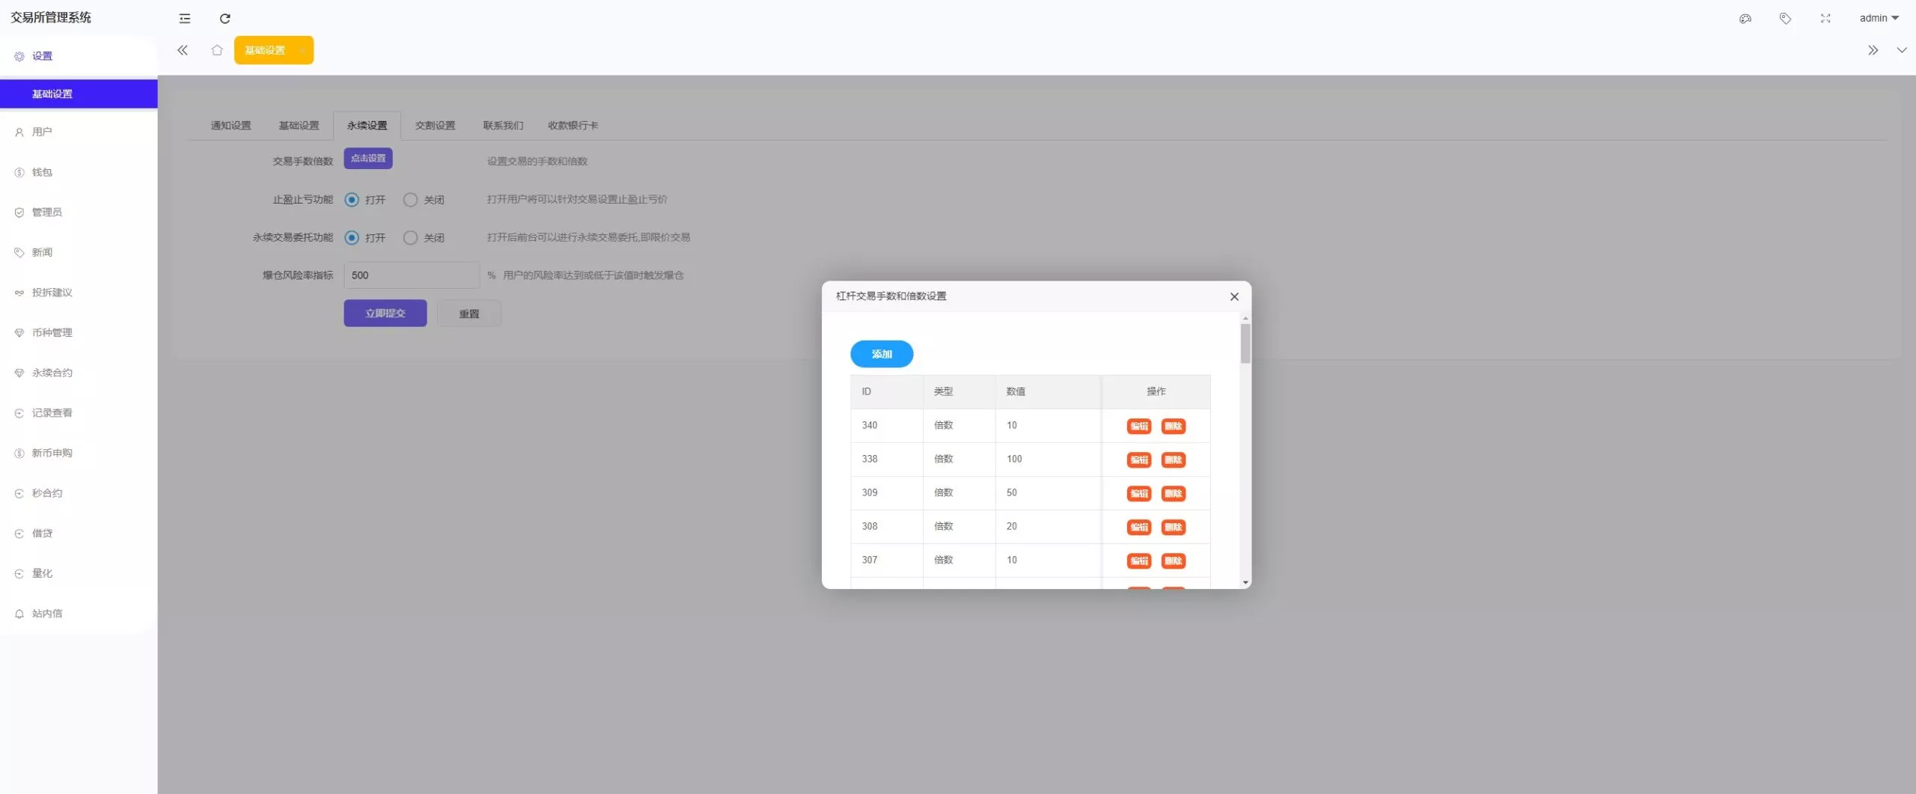Click the sidebar collapse hamburger icon
The height and width of the screenshot is (794, 1916).
(184, 18)
